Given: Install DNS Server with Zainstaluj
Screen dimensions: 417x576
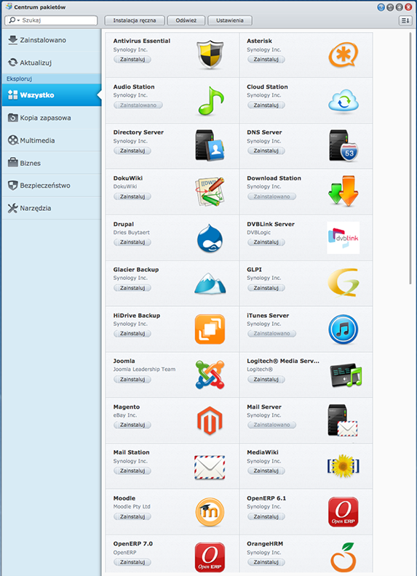Looking at the screenshot, I should coord(266,151).
